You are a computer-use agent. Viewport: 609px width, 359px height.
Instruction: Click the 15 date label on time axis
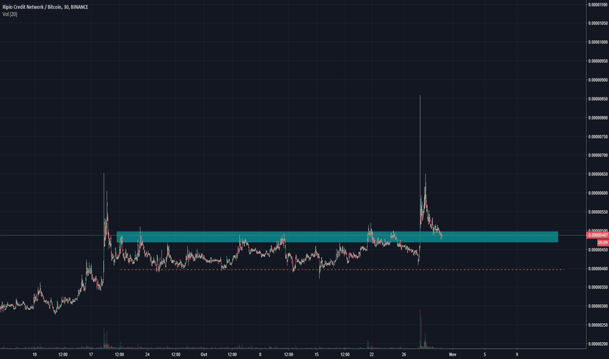pyautogui.click(x=316, y=354)
